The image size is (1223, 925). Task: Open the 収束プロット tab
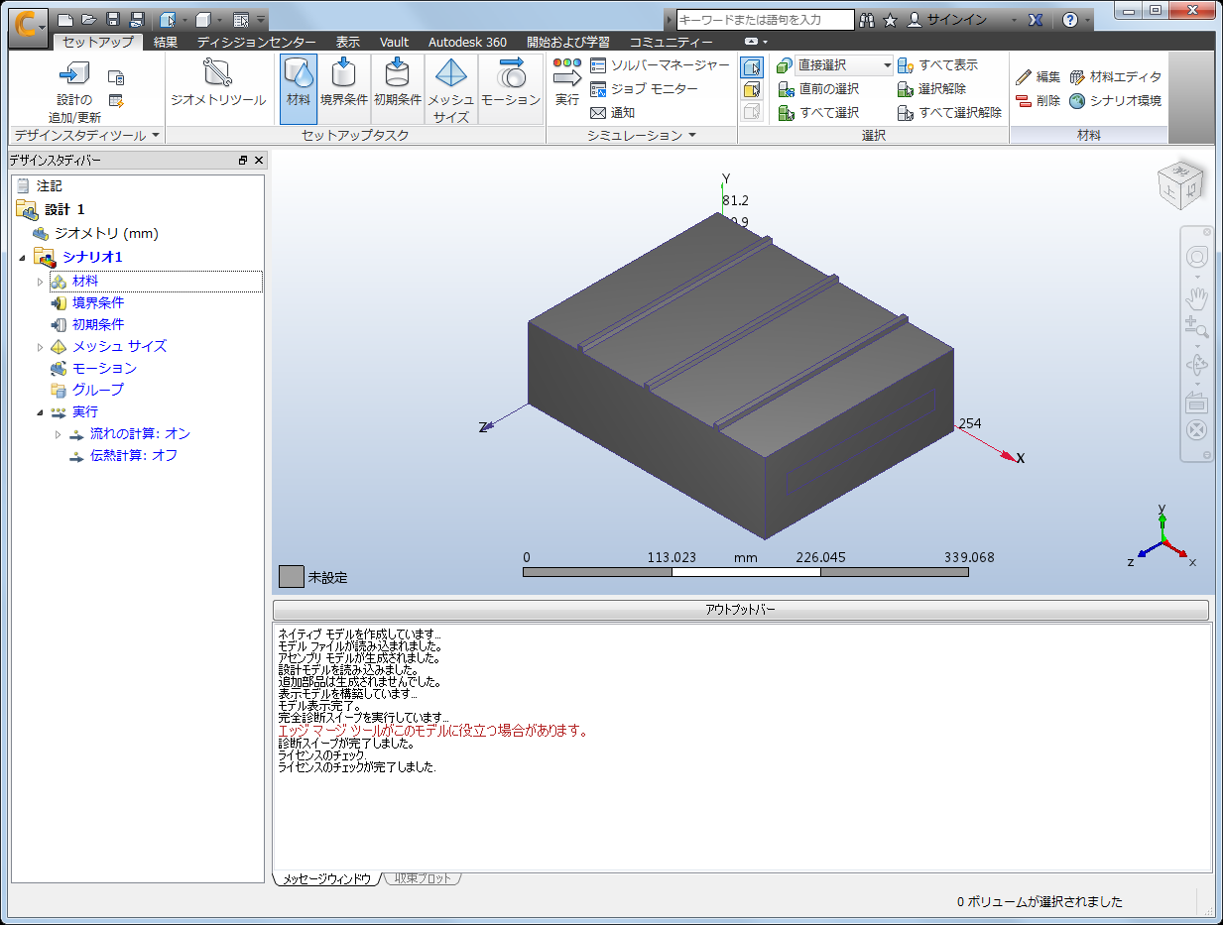pos(423,878)
